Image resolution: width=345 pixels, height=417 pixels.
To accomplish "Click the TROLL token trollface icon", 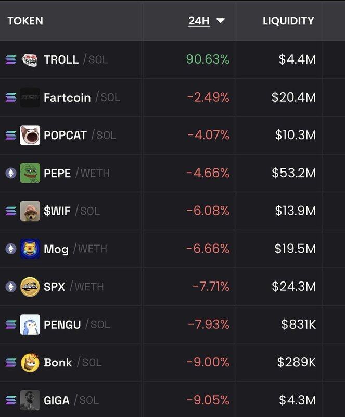I will tap(30, 59).
